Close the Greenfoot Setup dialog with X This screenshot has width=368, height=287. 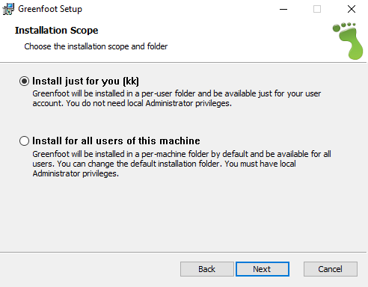click(352, 9)
